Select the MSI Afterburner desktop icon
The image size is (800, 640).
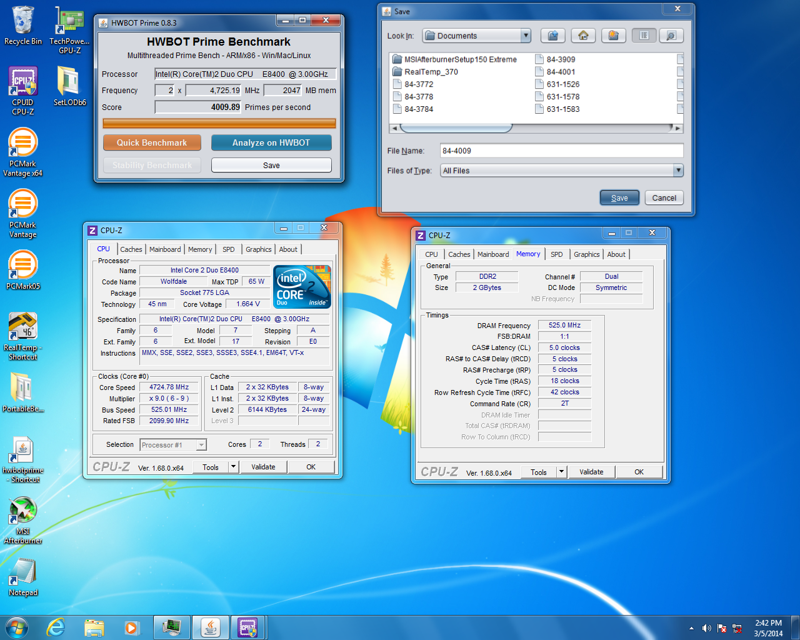23,521
